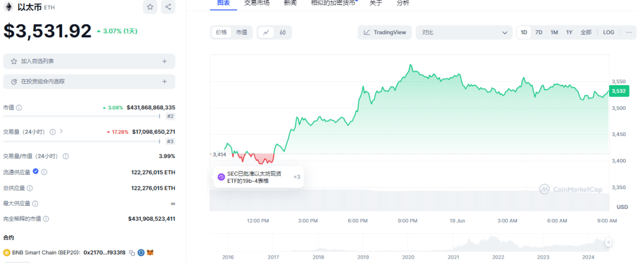This screenshot has width=637, height=263.
Task: Copy the BNB Smart Chain contract address
Action: [132, 252]
